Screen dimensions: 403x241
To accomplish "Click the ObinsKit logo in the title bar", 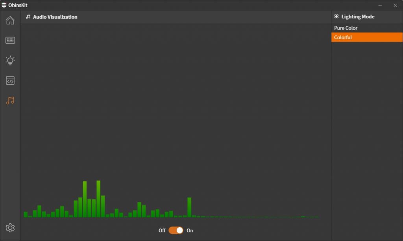I will pyautogui.click(x=4, y=5).
